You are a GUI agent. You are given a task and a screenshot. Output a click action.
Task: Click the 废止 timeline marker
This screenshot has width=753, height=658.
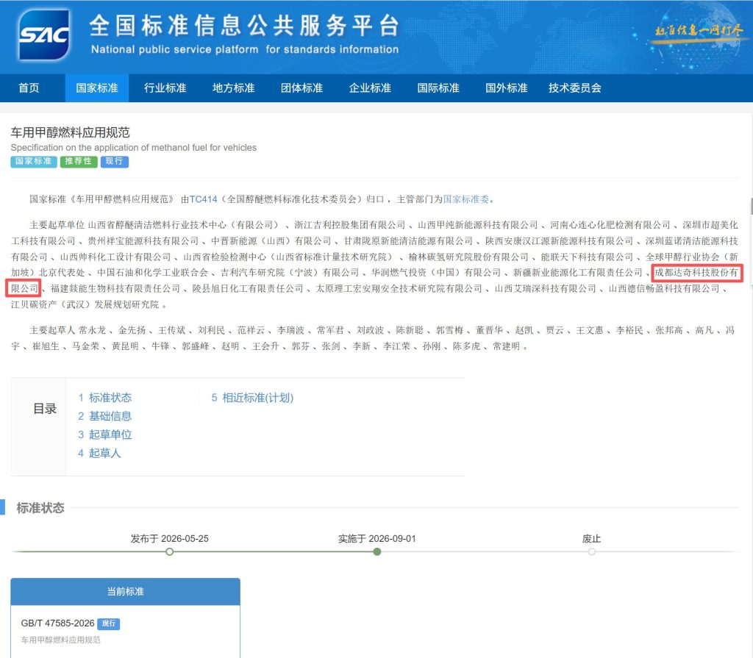click(x=592, y=552)
